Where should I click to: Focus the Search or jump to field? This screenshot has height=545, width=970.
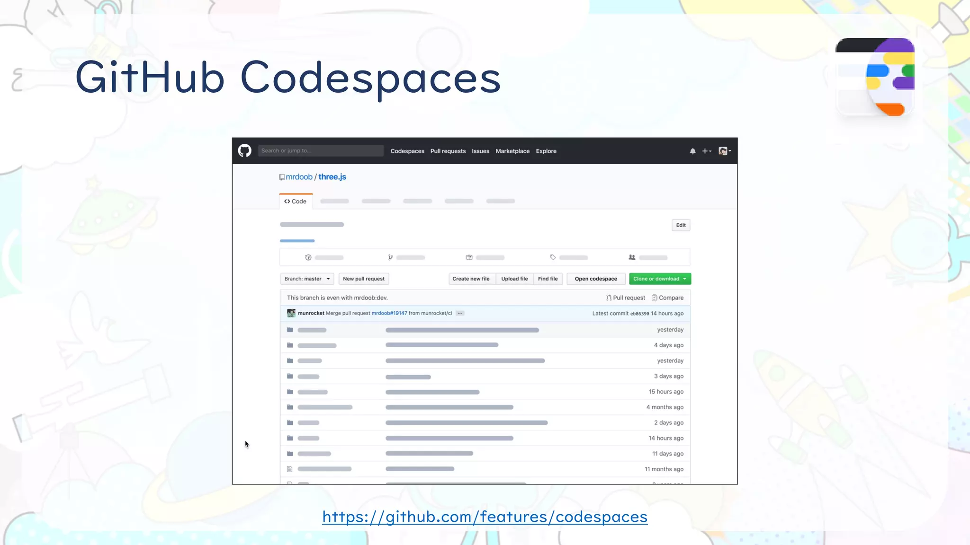pyautogui.click(x=321, y=150)
